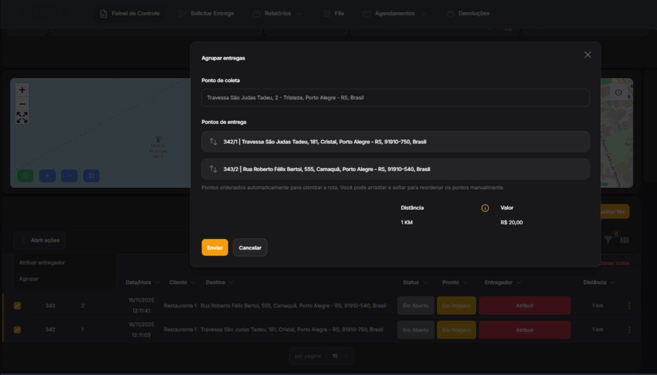
Task: Select Atribuir entregador from actions menu
Action: click(x=42, y=263)
